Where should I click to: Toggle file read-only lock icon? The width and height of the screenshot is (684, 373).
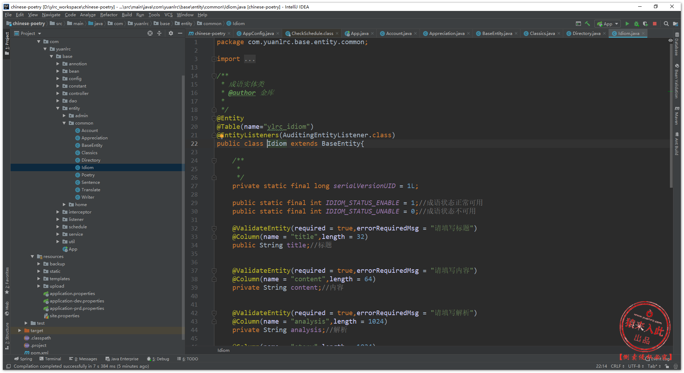(667, 366)
